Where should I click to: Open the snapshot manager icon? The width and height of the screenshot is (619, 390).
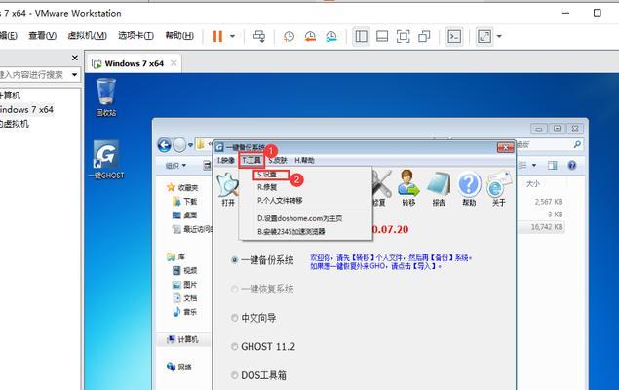pos(331,36)
